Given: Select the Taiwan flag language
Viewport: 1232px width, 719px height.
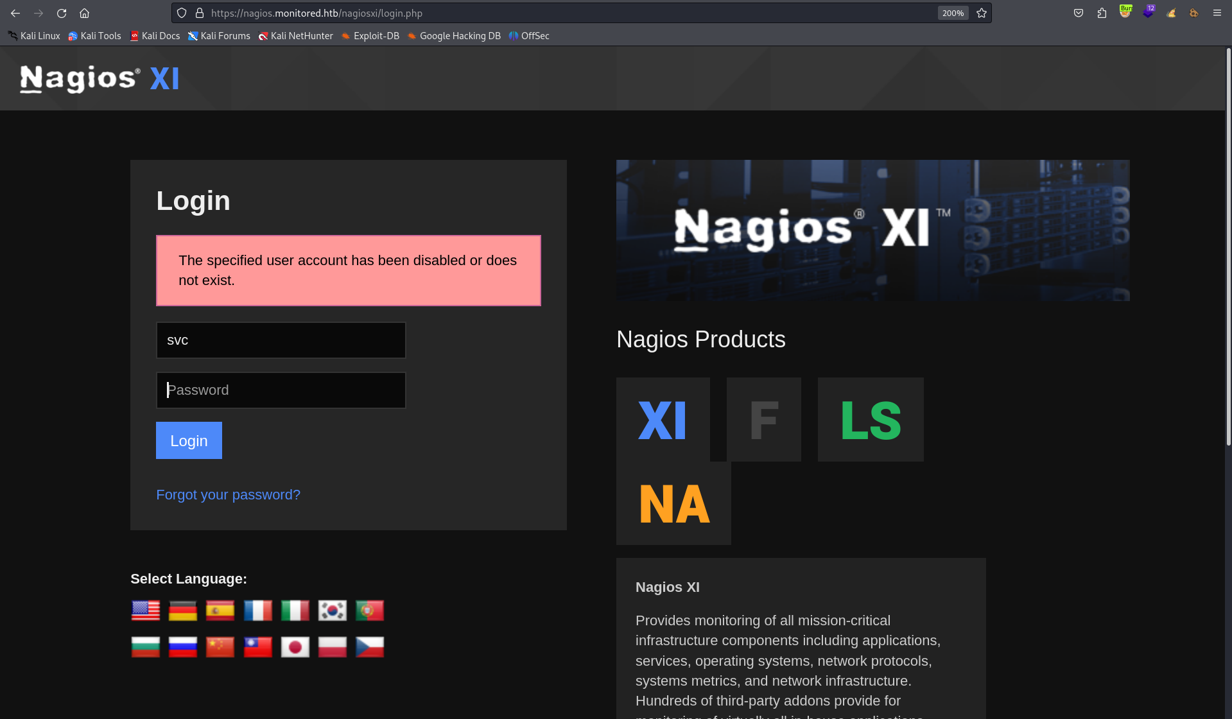Looking at the screenshot, I should pyautogui.click(x=258, y=647).
